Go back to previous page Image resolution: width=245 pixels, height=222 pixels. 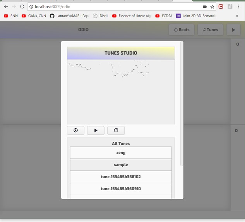click(6, 7)
